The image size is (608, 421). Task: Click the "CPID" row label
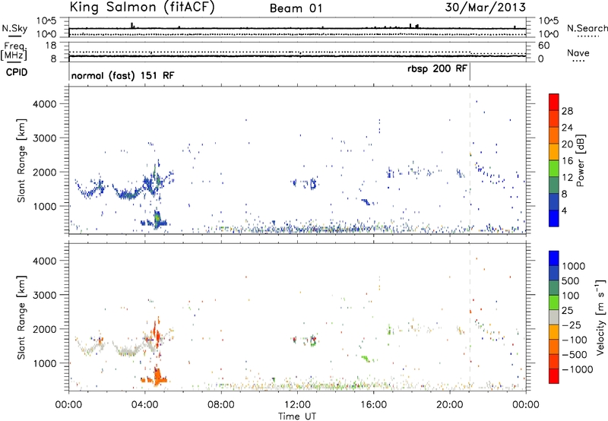tap(17, 72)
